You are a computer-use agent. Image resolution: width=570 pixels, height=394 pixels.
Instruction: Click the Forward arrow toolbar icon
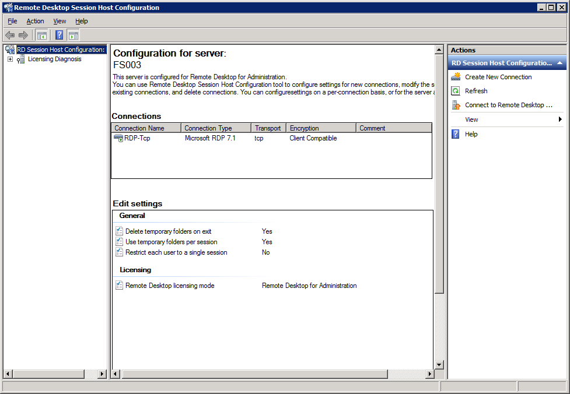pos(23,35)
